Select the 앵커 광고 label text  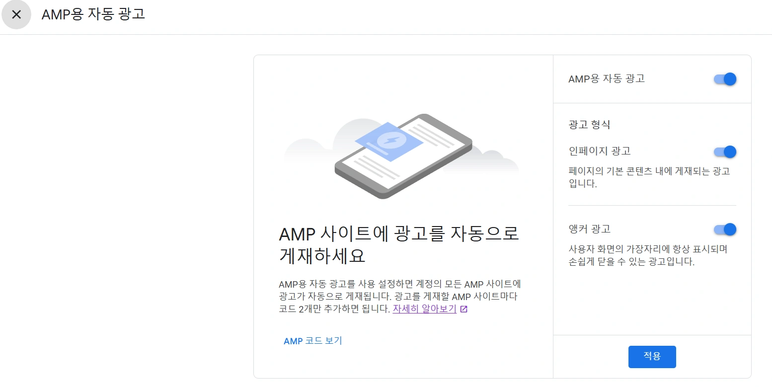pyautogui.click(x=589, y=229)
